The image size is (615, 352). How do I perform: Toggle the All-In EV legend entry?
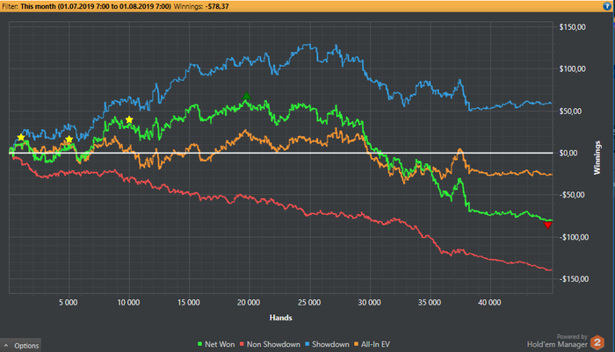pos(372,344)
